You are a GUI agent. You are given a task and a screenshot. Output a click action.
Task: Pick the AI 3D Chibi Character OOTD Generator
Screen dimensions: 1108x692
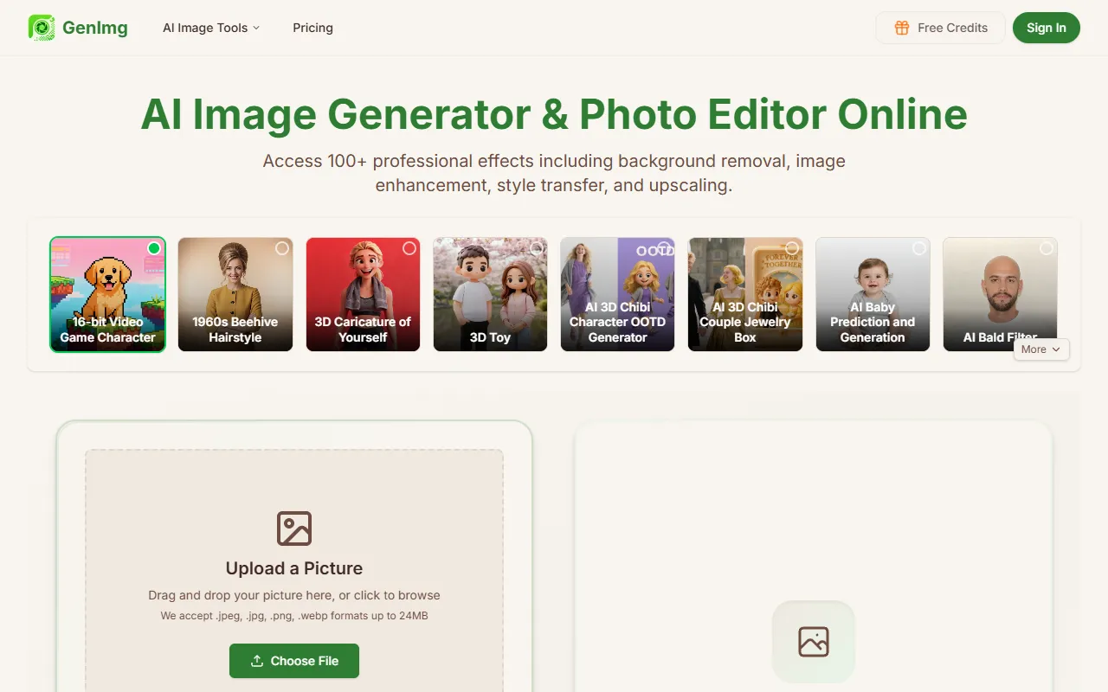pos(617,294)
